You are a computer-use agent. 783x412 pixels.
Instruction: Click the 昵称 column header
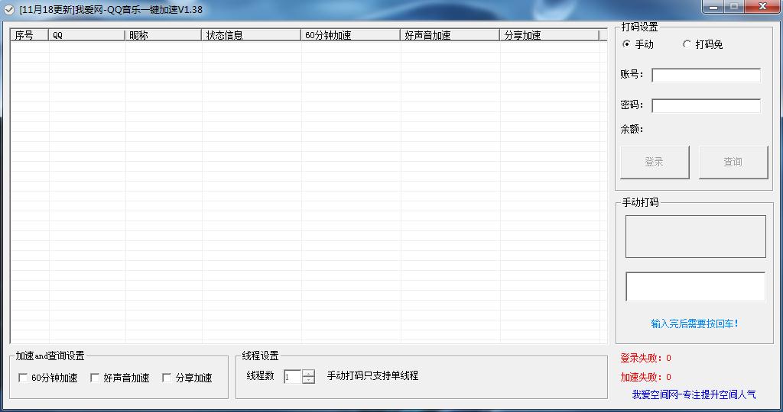pyautogui.click(x=163, y=35)
